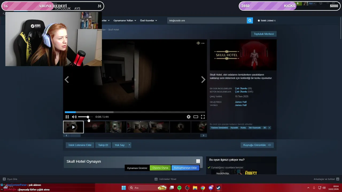Select the Yürüme Simülatörü tag

click(219, 128)
